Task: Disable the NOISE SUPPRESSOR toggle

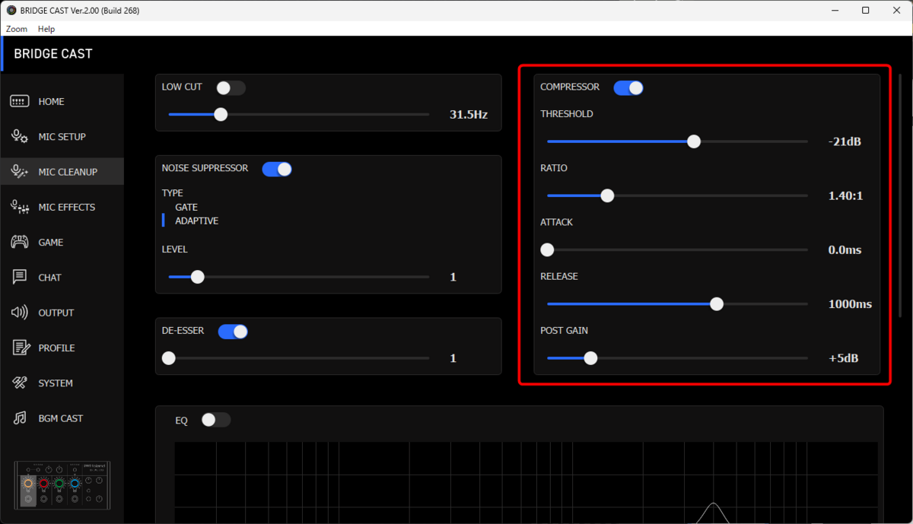Action: pos(277,169)
